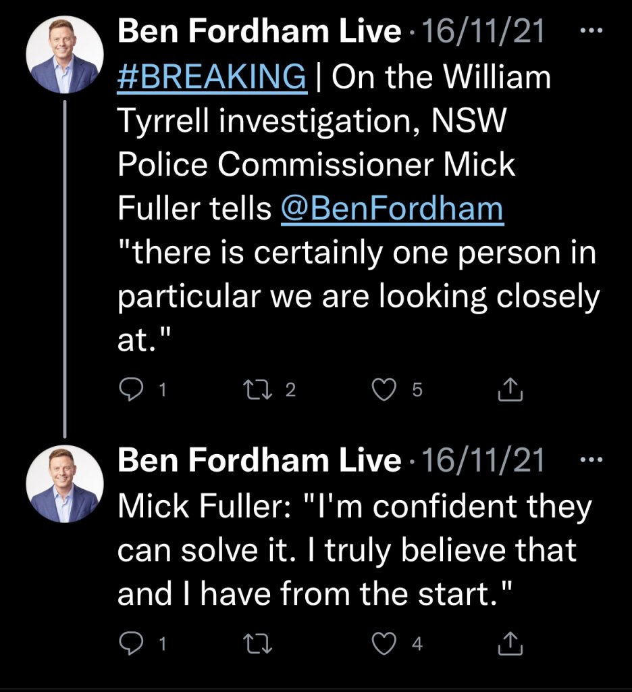Share the second Ben Fordham Live tweet
This screenshot has height=692, width=632.
click(510, 644)
